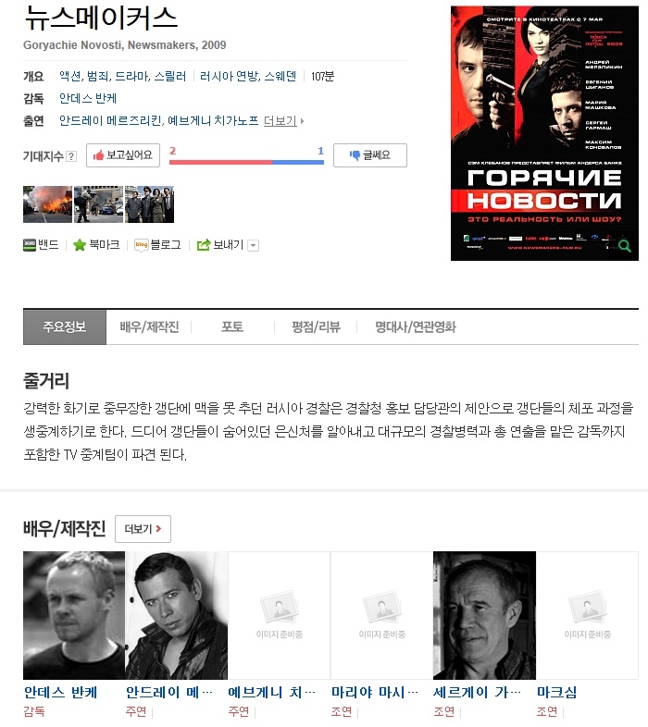Click the 밴드 share icon
The image size is (648, 727).
tap(30, 245)
